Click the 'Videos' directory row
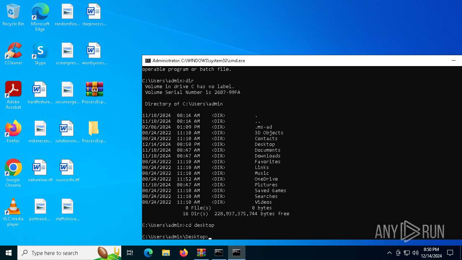 pyautogui.click(x=207, y=202)
